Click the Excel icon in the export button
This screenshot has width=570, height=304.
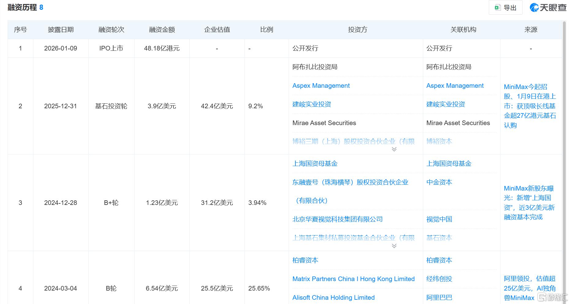[497, 8]
